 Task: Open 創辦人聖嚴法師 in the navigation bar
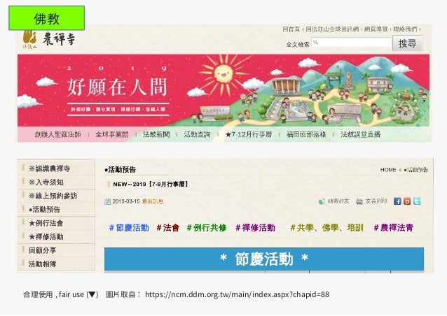(58, 134)
